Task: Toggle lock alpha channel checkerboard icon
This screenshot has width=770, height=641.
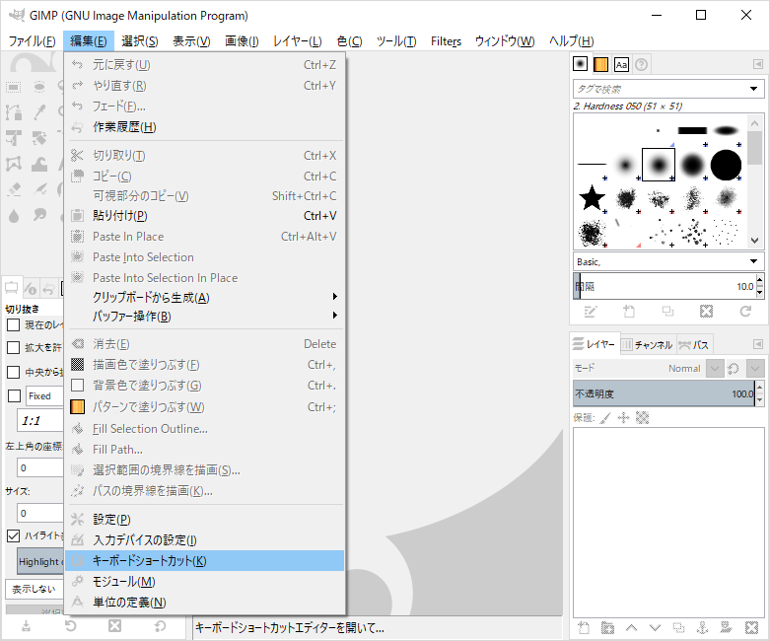Action: click(642, 418)
